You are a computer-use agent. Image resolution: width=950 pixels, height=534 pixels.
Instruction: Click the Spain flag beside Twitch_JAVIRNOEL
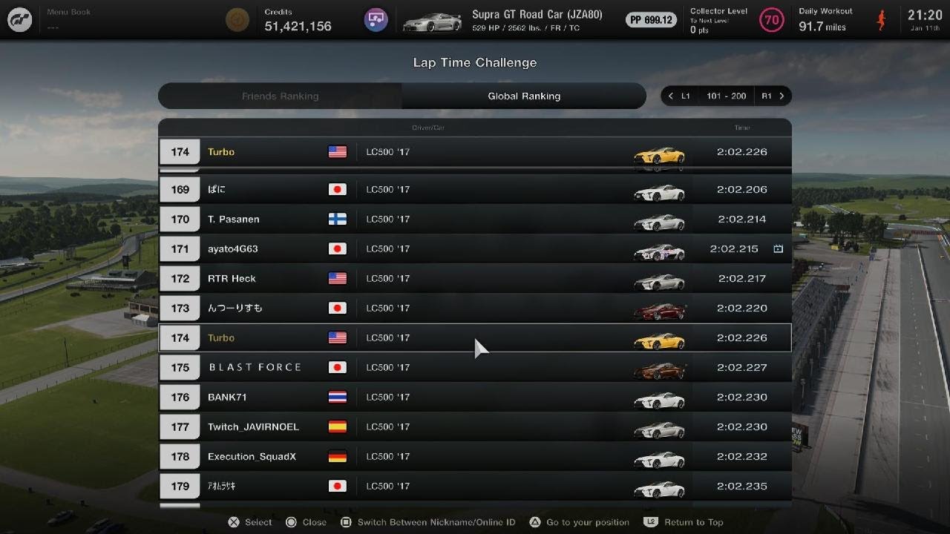337,426
